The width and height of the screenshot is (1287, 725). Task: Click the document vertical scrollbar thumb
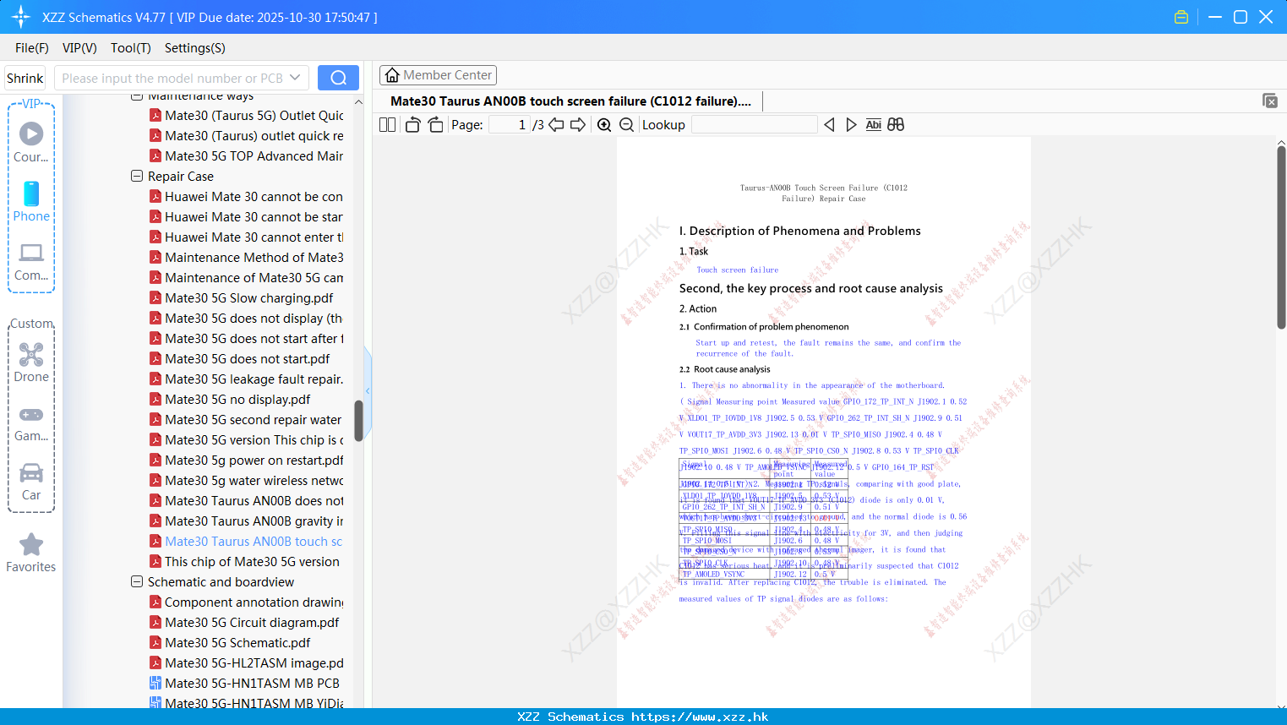tap(1281, 237)
